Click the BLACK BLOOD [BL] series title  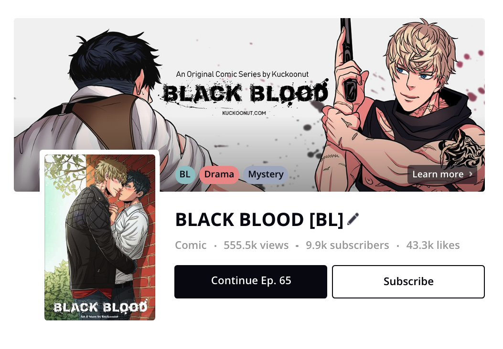tap(259, 220)
